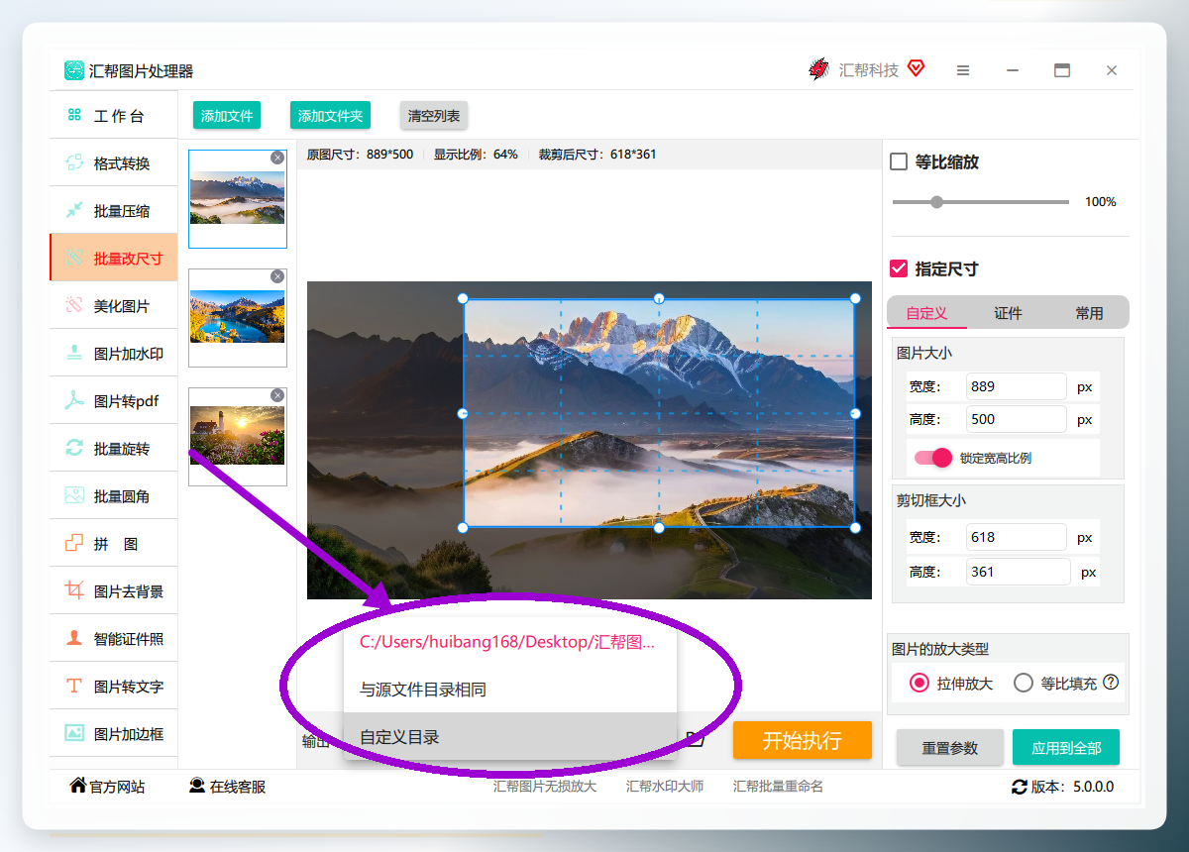Screen dimensions: 1189x852
Task: Click the 汇帮科技 red logo icon
Action: click(818, 69)
